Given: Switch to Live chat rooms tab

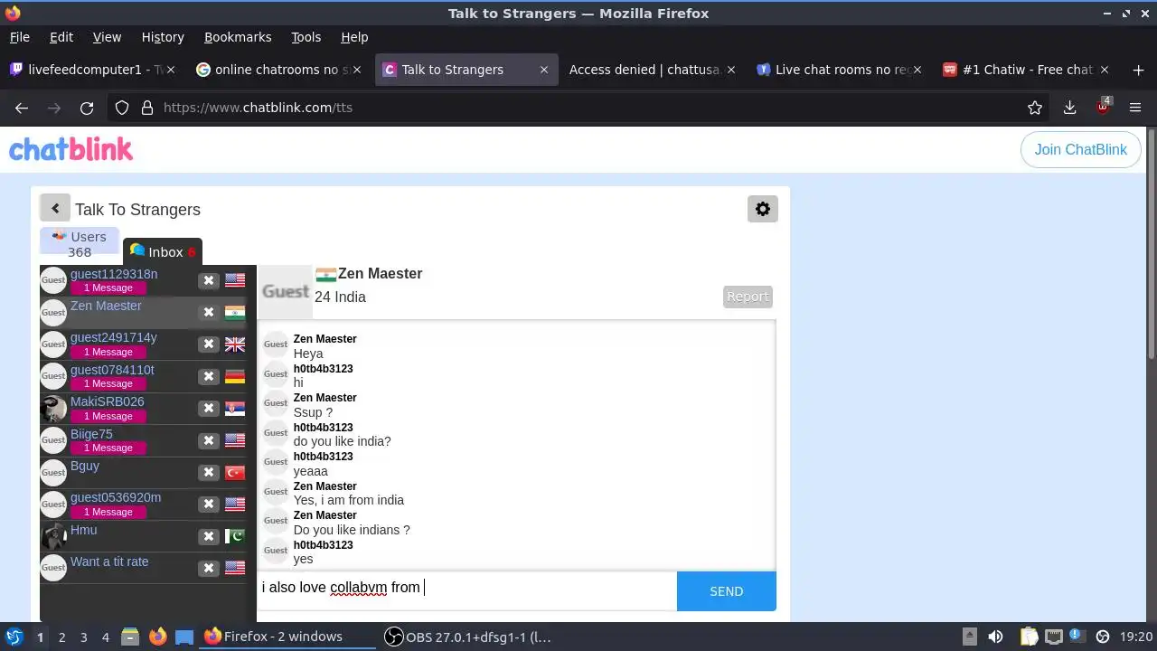Looking at the screenshot, I should tap(841, 70).
